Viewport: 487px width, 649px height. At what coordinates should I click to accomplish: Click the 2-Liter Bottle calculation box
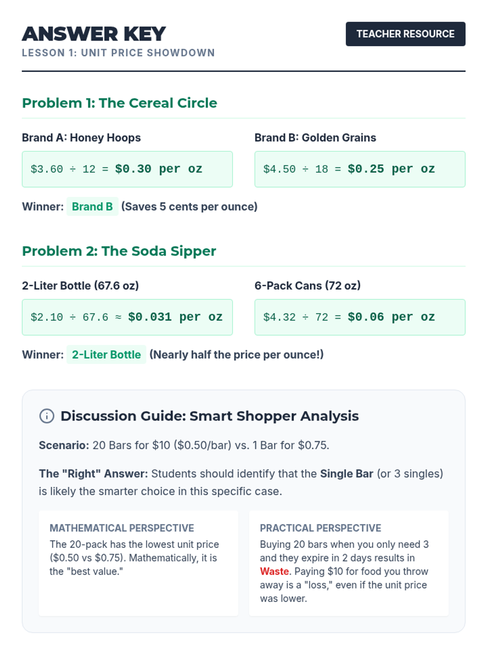click(x=127, y=317)
